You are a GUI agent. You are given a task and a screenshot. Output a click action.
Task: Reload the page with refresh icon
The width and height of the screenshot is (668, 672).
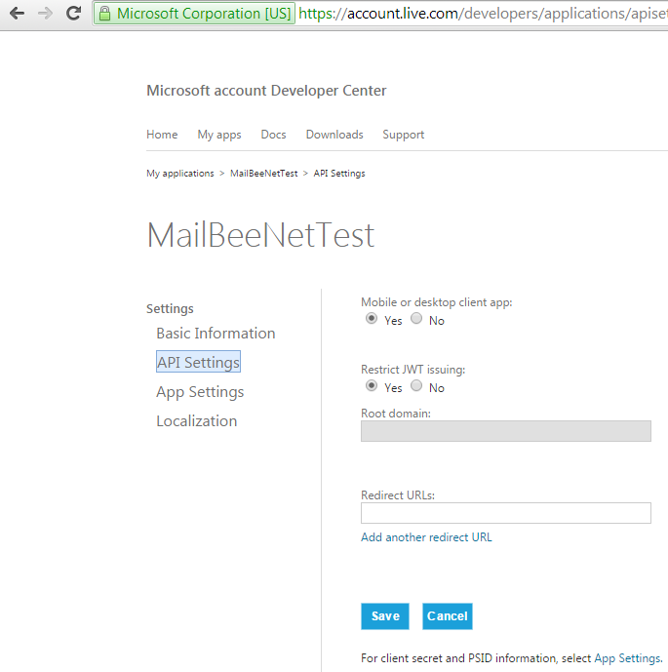73,14
